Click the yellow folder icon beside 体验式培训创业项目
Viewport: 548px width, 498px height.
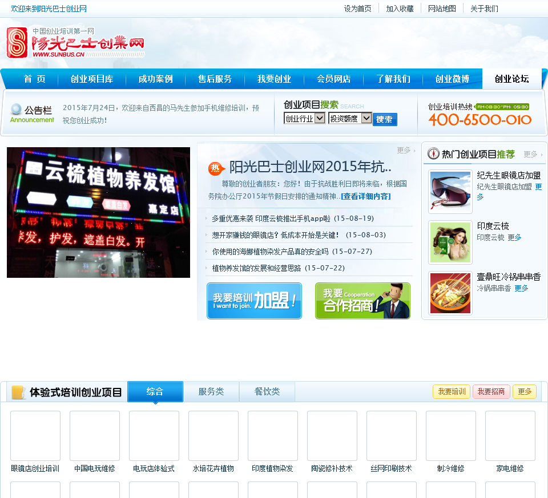click(x=18, y=392)
